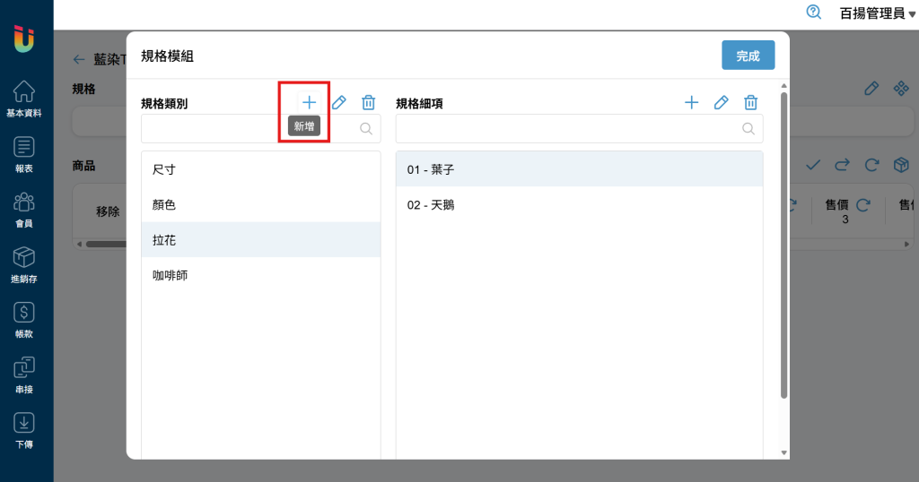Edit the selected 規格細項 with pencil icon
Image resolution: width=919 pixels, height=482 pixels.
click(721, 102)
